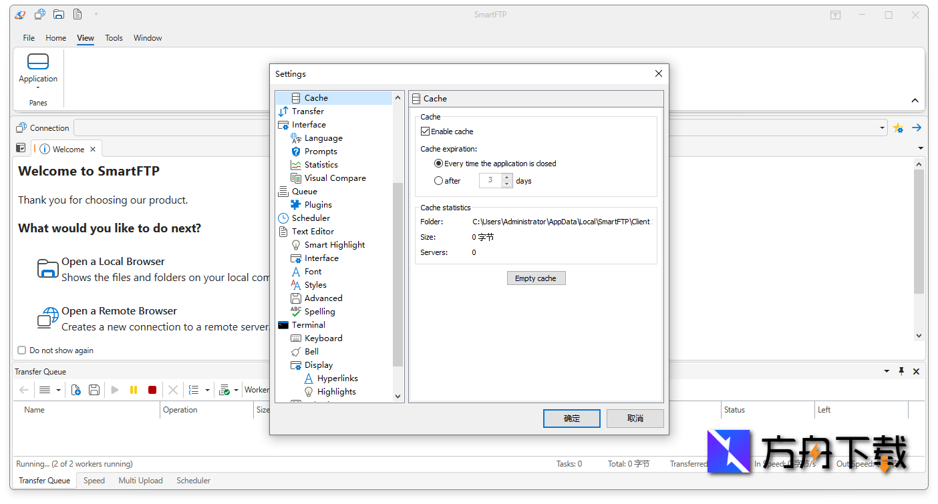
Task: Uncheck the Enable cache checkbox
Action: (x=426, y=132)
